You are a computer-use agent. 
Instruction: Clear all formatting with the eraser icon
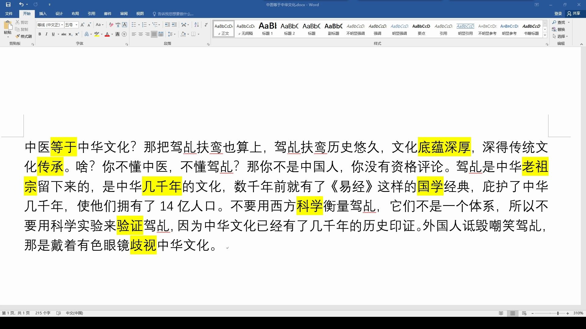[x=111, y=25]
